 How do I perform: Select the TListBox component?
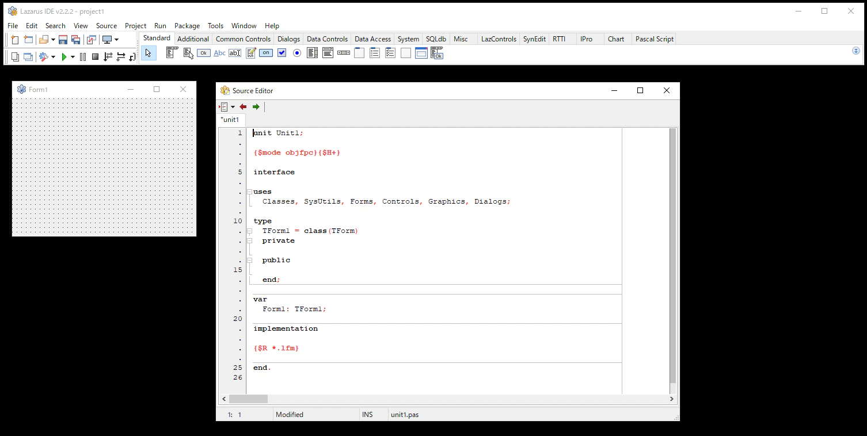pyautogui.click(x=313, y=53)
